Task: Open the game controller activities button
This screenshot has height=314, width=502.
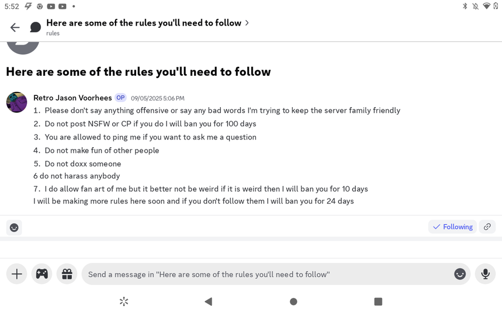Action: [x=42, y=274]
